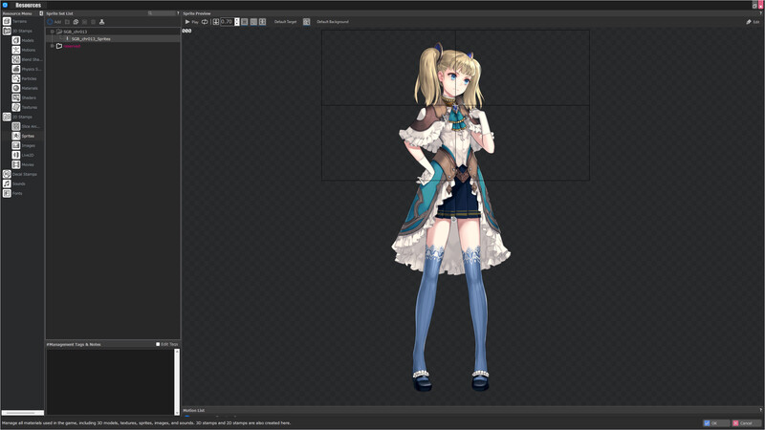
Task: Open the Shaders resource list
Action: 24,97
